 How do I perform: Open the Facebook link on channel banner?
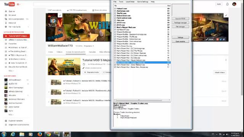pos(224,40)
